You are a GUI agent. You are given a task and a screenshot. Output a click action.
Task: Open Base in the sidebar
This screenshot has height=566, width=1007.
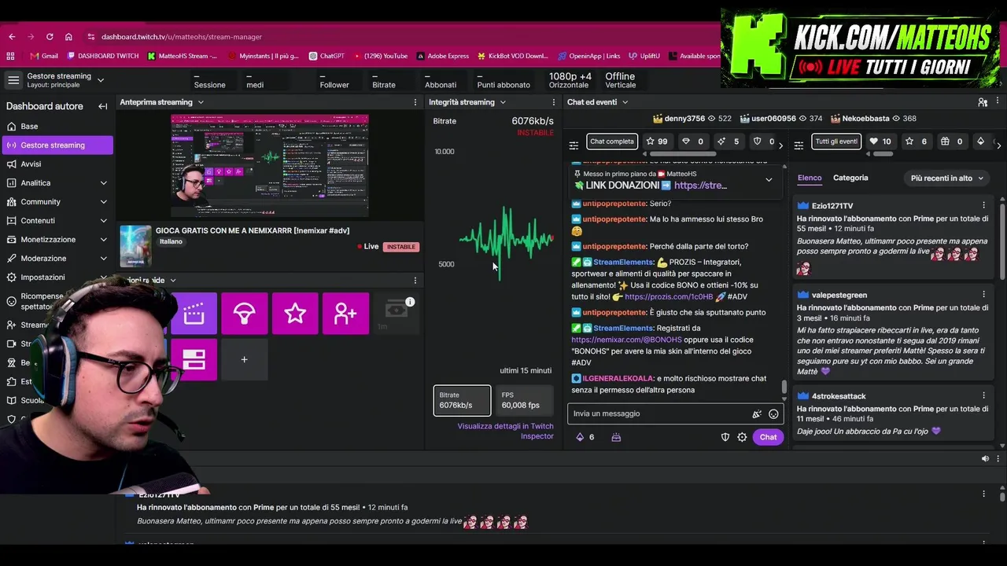pos(58,127)
